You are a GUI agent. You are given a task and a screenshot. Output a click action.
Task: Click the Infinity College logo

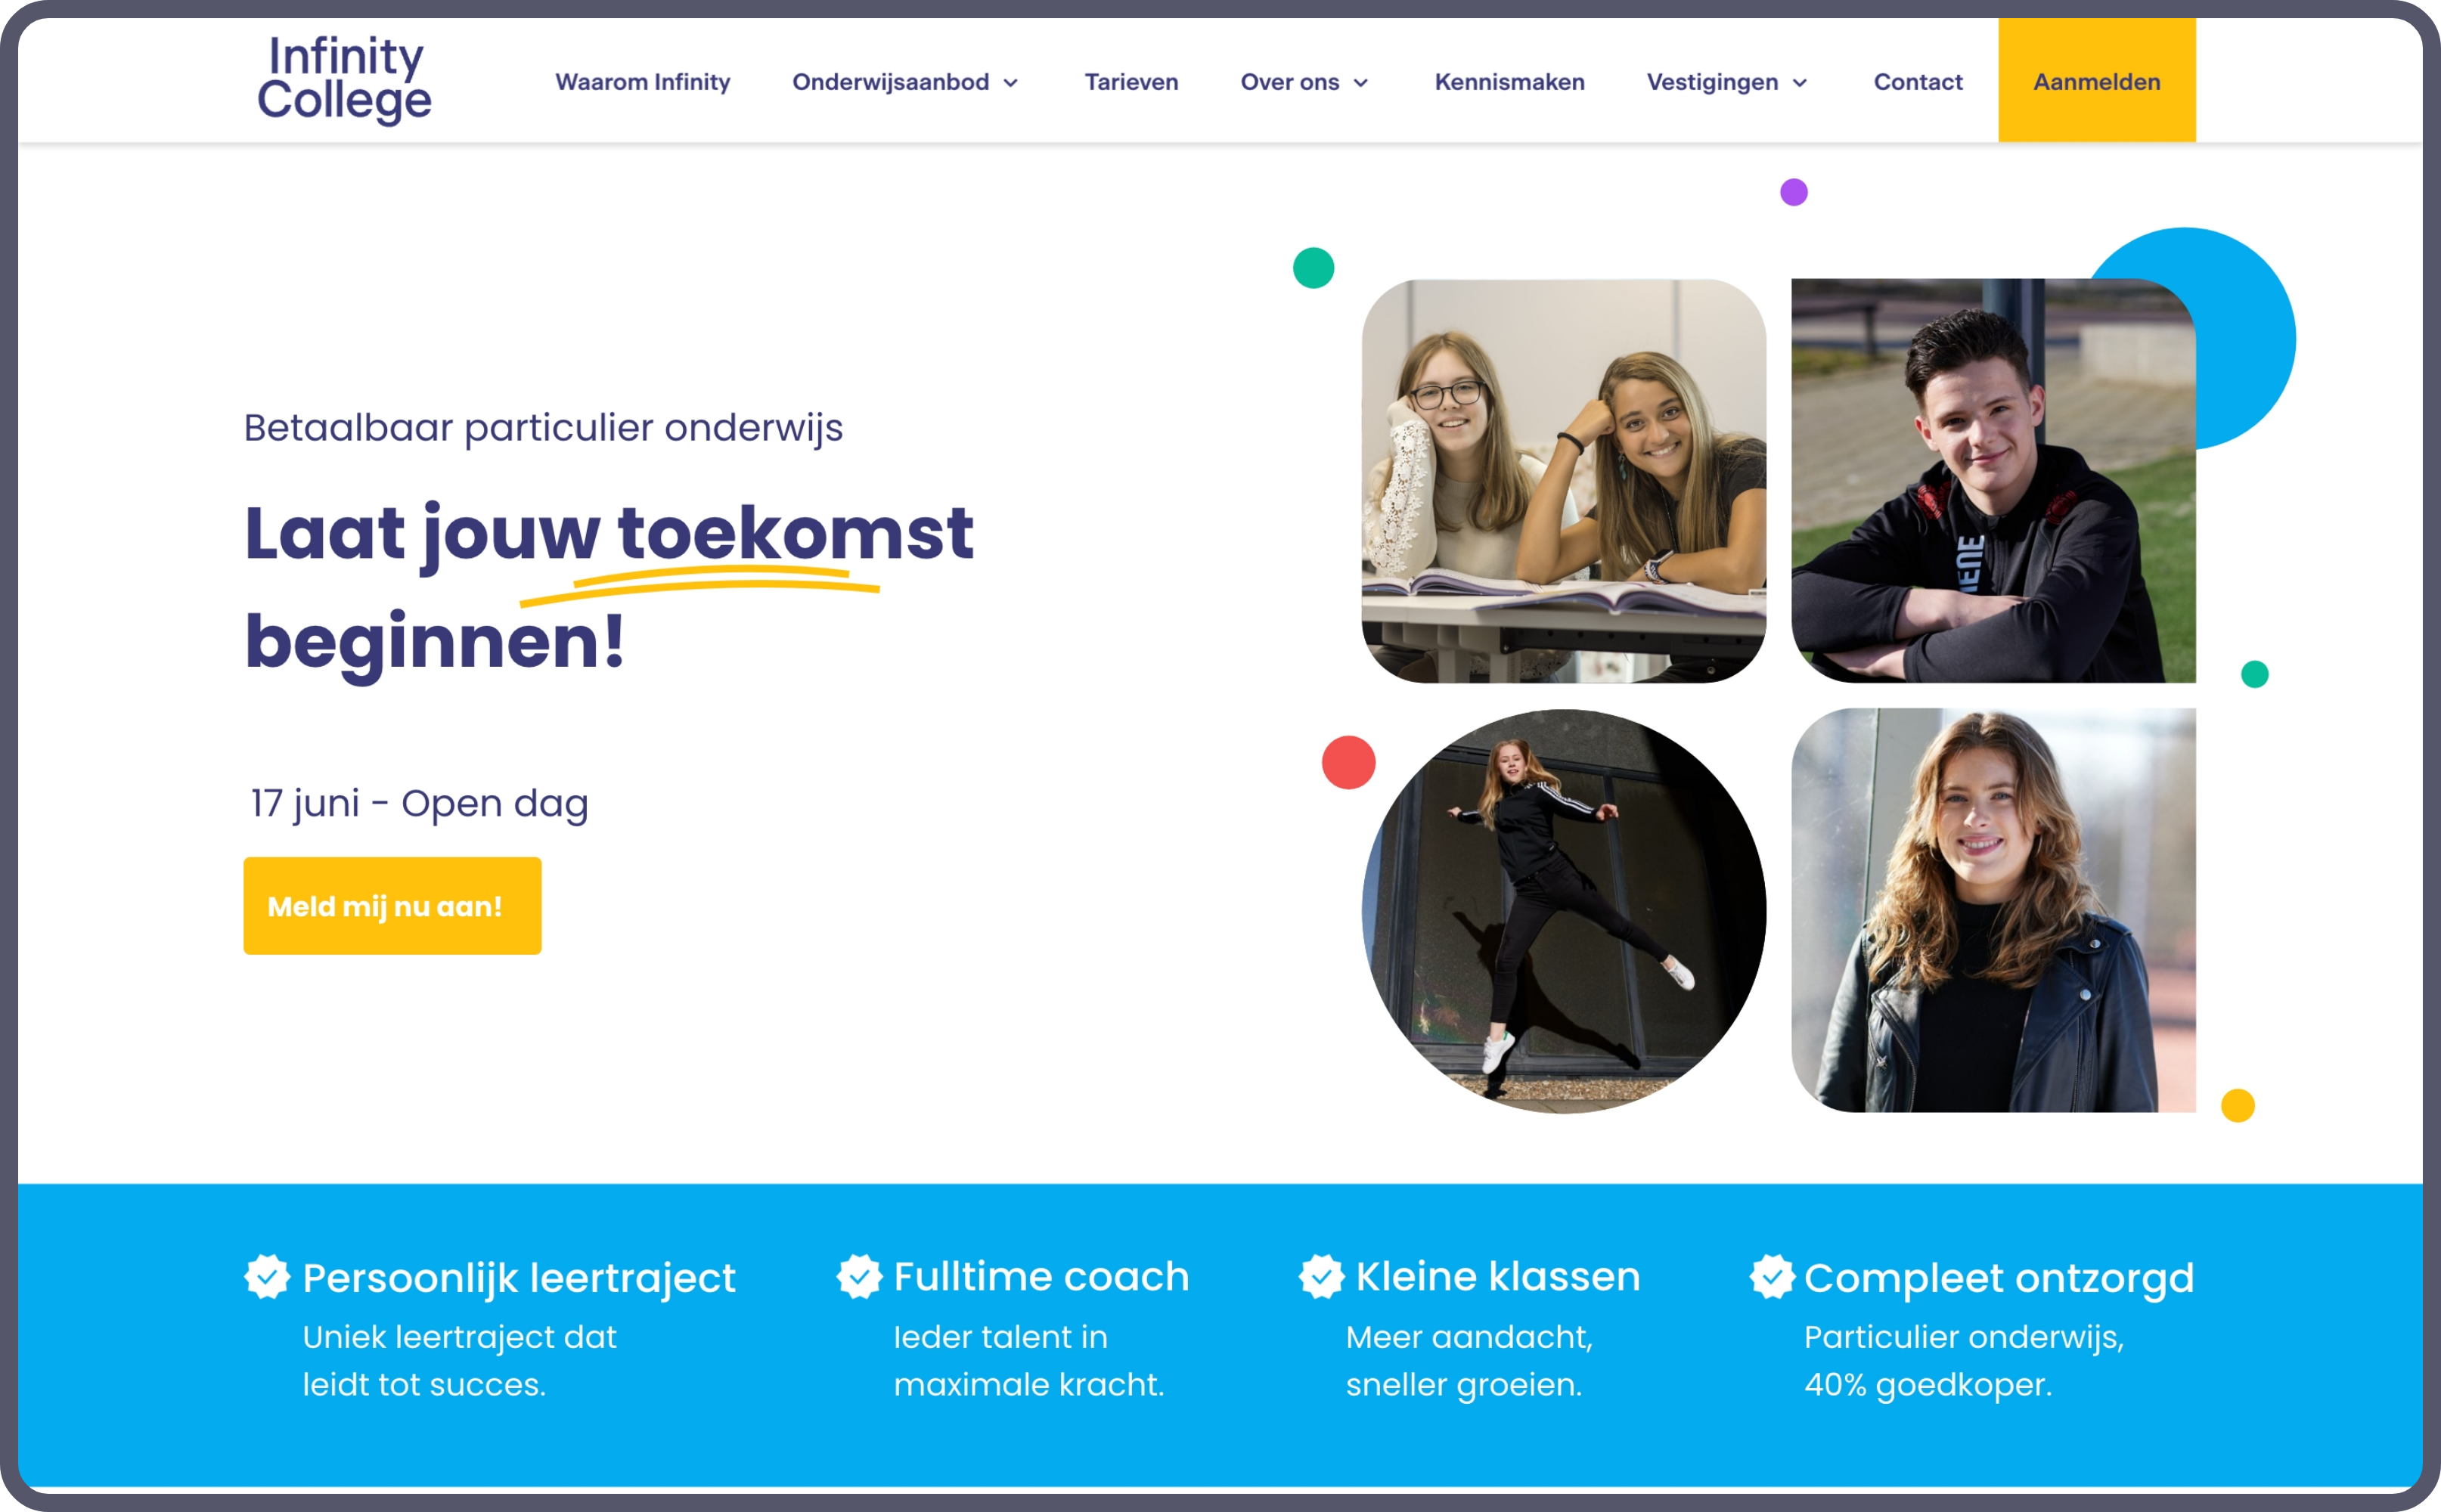pos(349,80)
